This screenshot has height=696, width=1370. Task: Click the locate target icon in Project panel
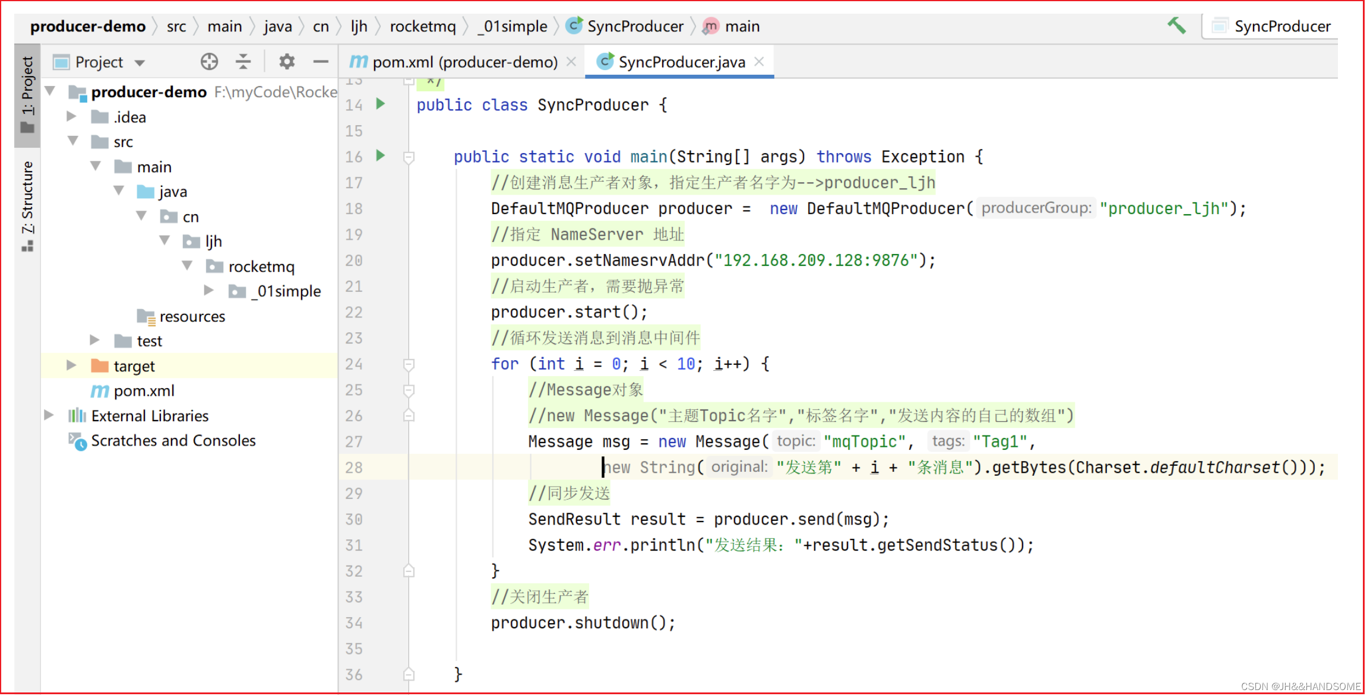[x=209, y=62]
